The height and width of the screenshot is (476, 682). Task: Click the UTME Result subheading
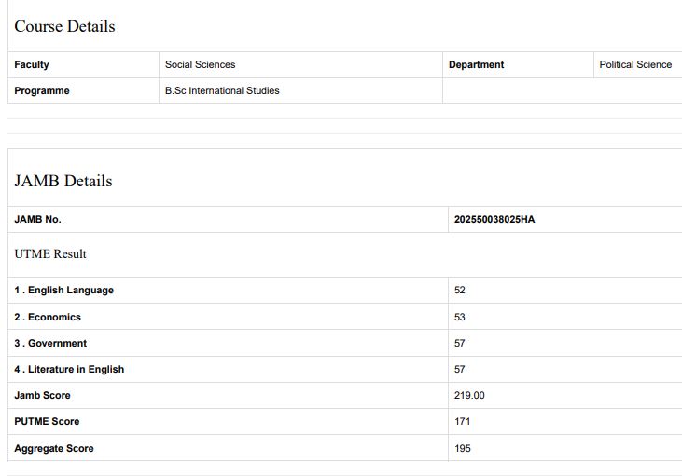[x=50, y=253]
